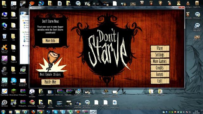Launch World of Tanks shortcut
This screenshot has width=203, height=114.
pyautogui.click(x=4, y=71)
